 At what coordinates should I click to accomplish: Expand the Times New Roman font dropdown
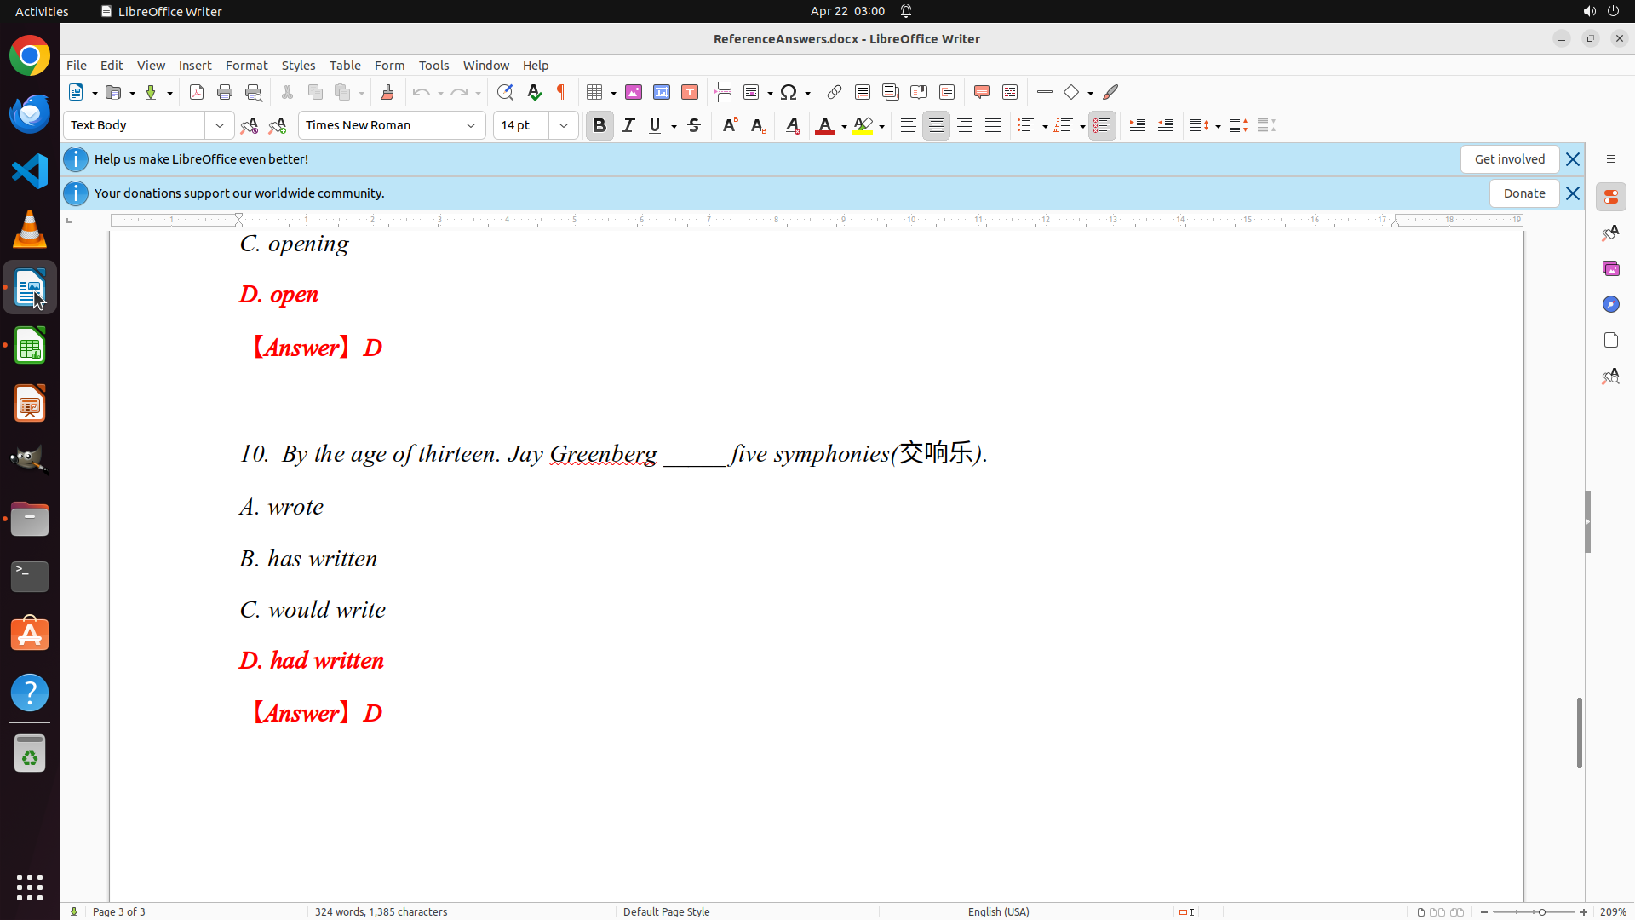471,125
